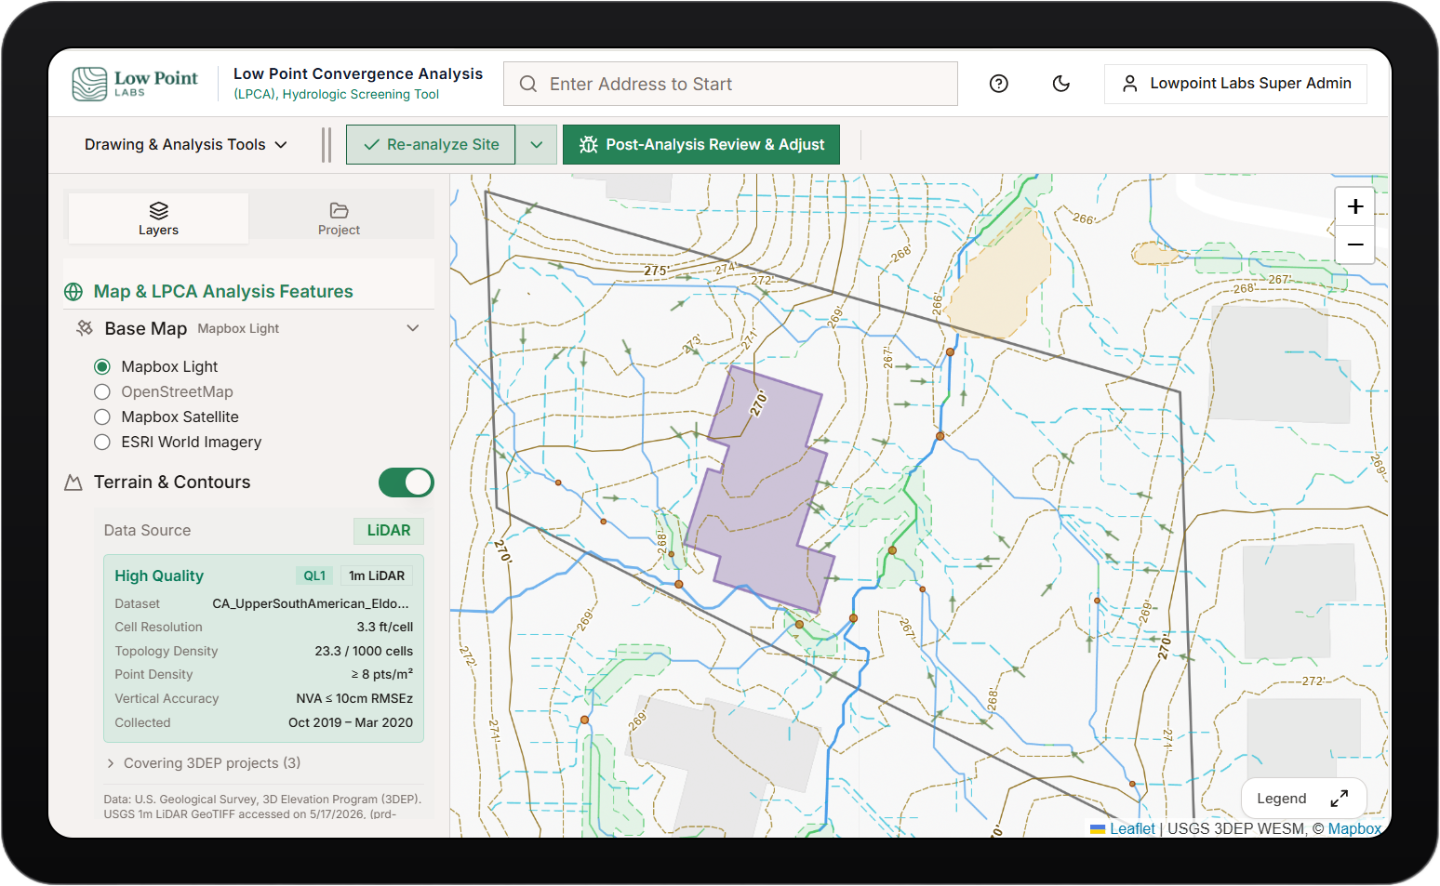The width and height of the screenshot is (1440, 886).
Task: Click the Layers stack icon
Action: pyautogui.click(x=159, y=211)
